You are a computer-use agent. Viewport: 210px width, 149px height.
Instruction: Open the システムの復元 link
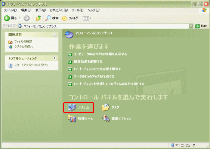[24, 46]
